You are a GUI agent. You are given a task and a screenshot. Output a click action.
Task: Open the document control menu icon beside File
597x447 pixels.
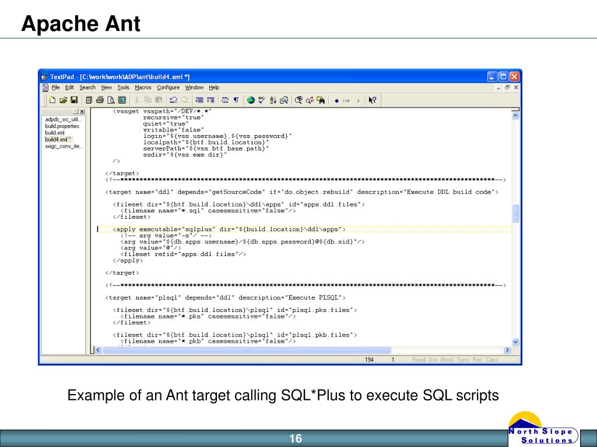[x=45, y=87]
